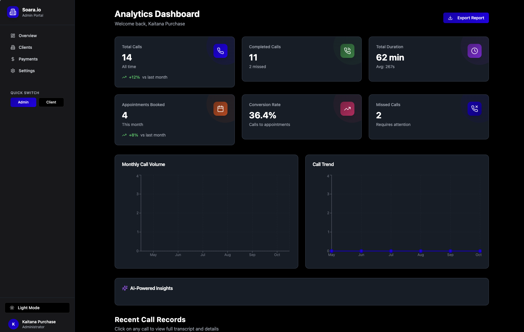Switch to Admin view in Quick Switch

pos(23,102)
